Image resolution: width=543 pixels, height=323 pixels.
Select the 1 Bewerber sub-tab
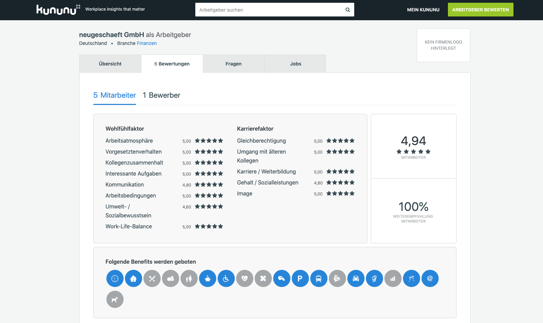[x=161, y=95]
